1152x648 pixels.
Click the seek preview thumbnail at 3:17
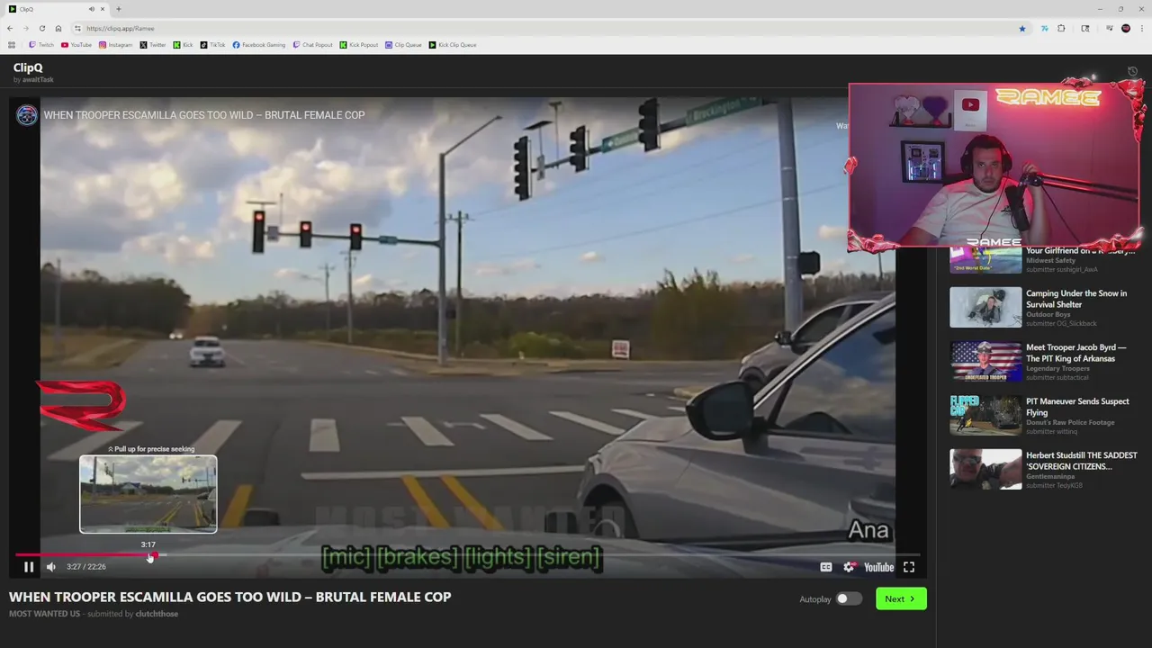(148, 494)
